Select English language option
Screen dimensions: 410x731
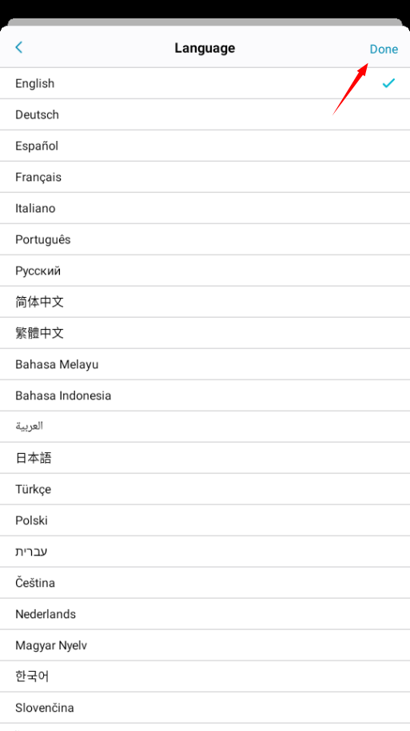[205, 83]
